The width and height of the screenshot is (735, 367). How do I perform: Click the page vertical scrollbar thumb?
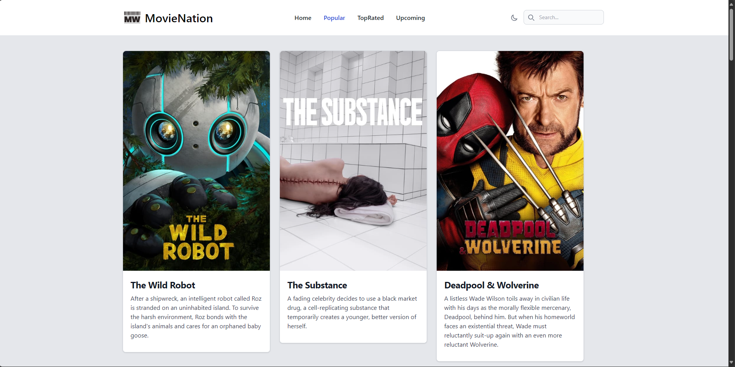tap(732, 34)
